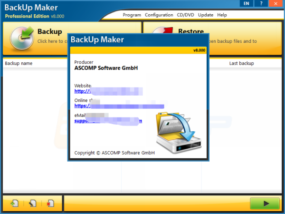Click the Backup name column header

pyautogui.click(x=19, y=63)
